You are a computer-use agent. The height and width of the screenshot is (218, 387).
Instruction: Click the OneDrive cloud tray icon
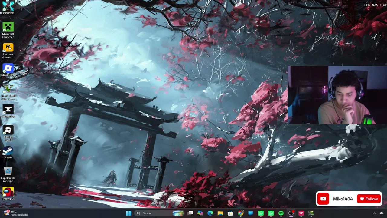[382, 213]
